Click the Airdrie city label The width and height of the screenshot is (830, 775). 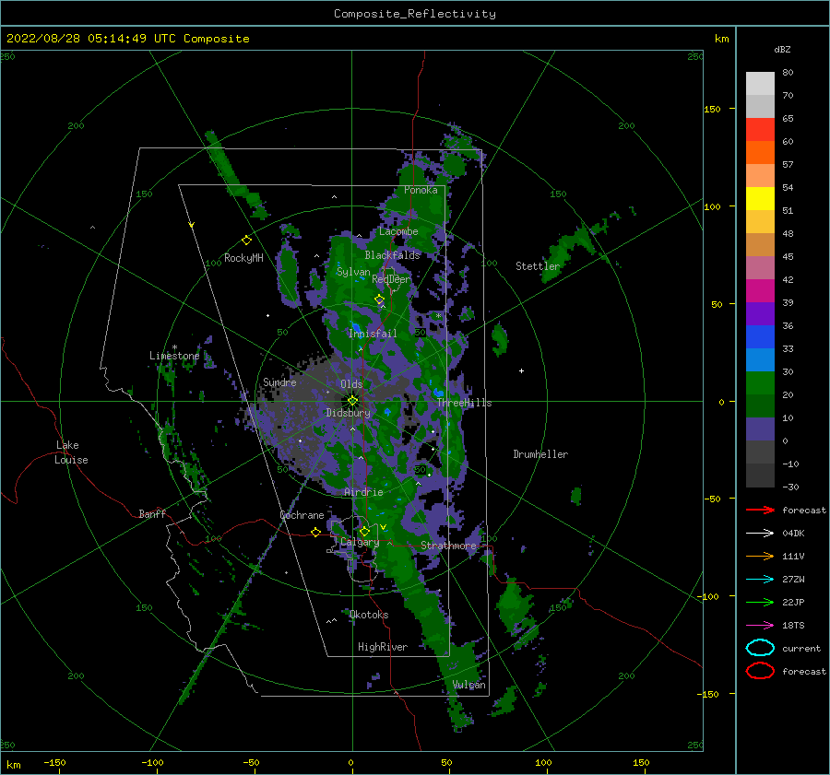[363, 492]
